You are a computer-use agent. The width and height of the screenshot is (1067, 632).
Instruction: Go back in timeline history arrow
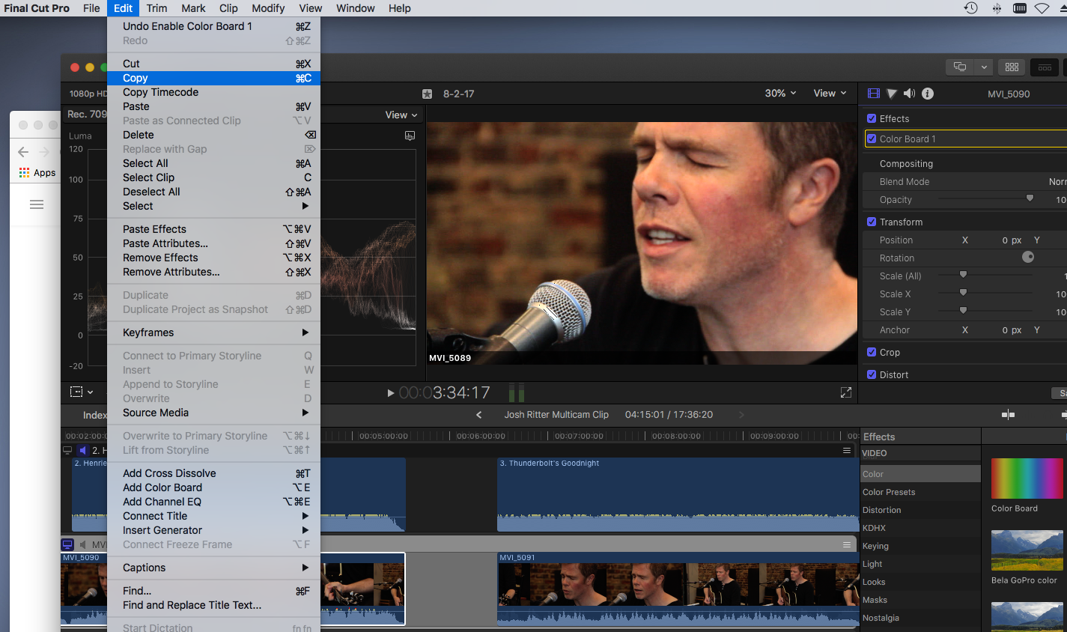479,415
